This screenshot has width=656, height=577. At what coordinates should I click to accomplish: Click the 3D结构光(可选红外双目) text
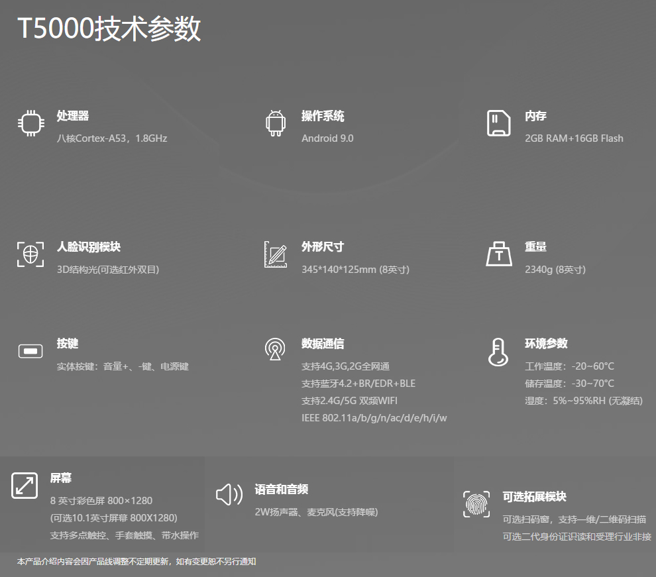coord(108,269)
